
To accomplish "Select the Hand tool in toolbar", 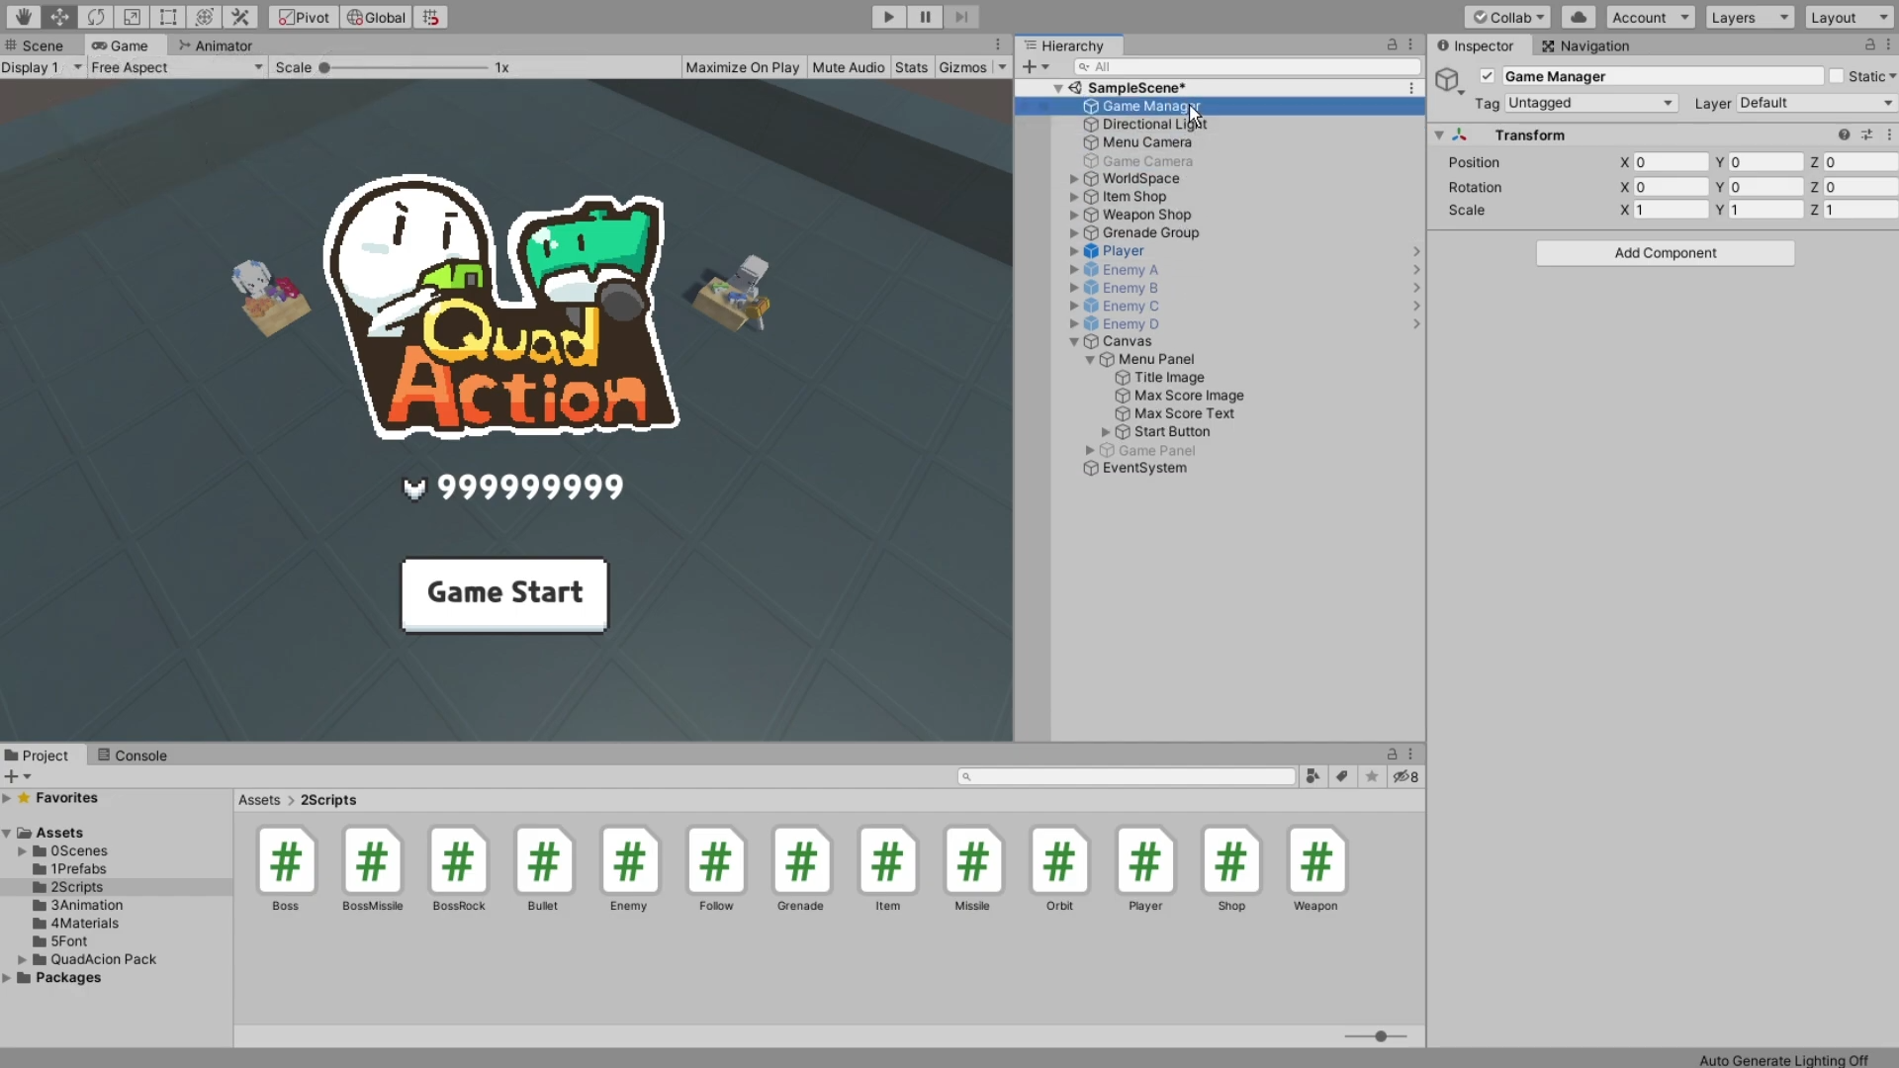I will click(23, 17).
